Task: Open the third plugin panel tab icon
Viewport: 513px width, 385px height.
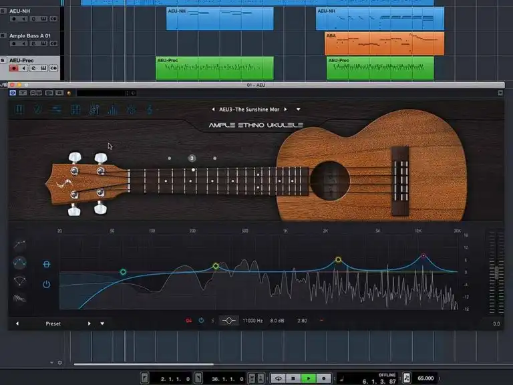Action: (57, 110)
